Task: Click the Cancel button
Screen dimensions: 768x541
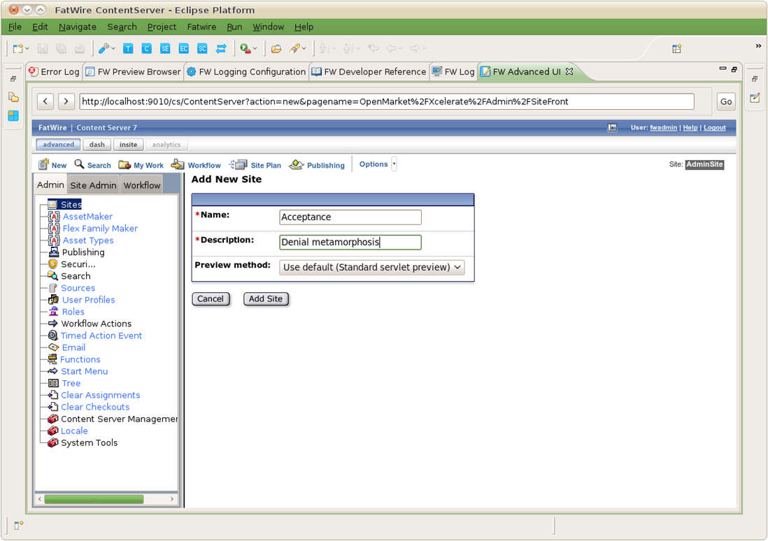Action: coord(211,298)
